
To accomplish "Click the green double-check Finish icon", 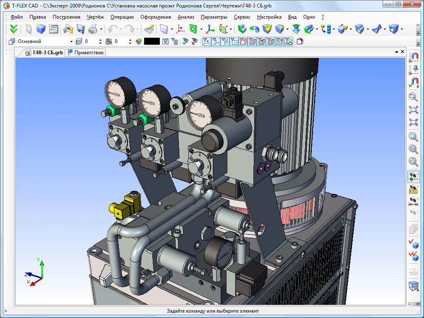I will pos(14,29).
